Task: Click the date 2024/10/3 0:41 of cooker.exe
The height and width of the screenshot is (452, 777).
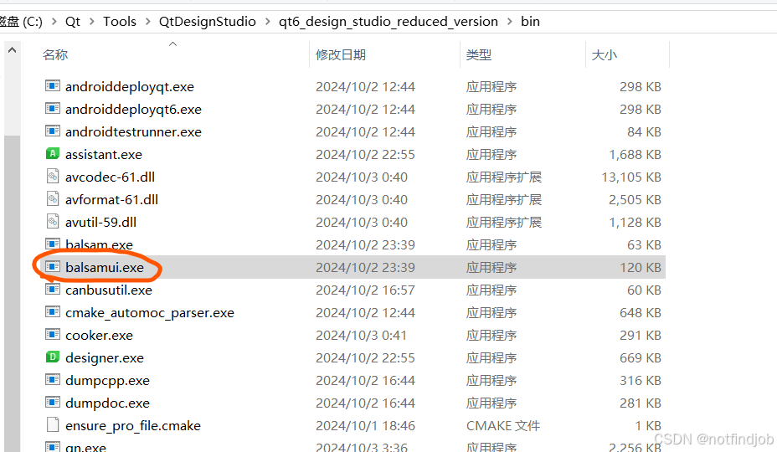Action: point(361,336)
